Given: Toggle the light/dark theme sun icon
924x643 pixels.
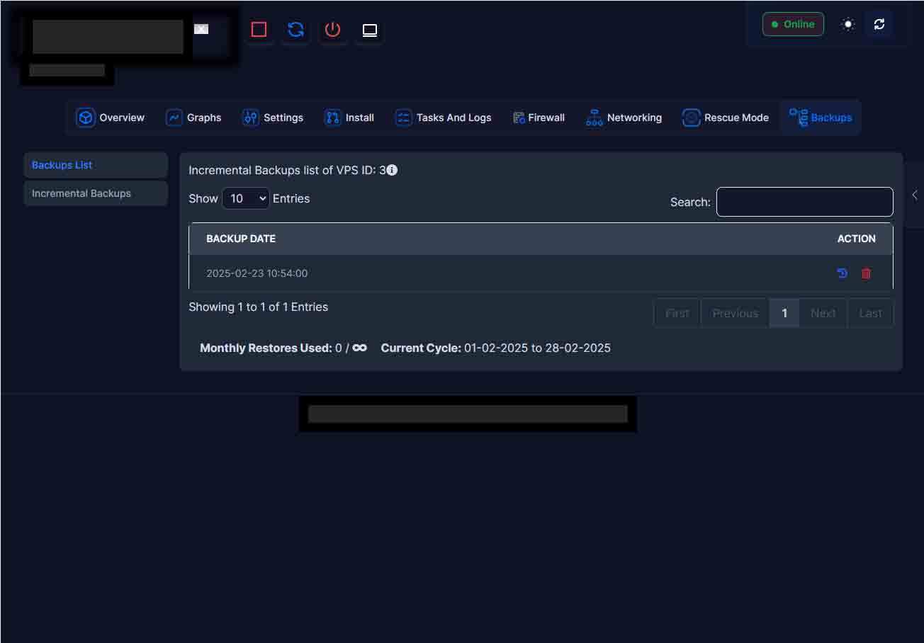Looking at the screenshot, I should (x=847, y=24).
